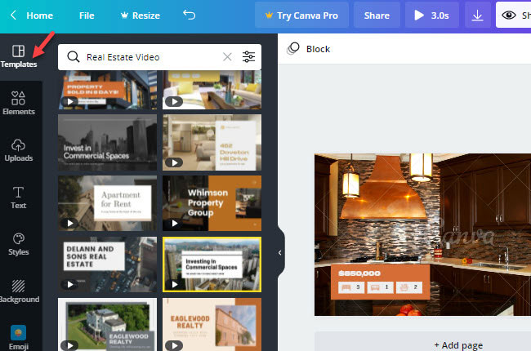Viewport: 531px width, 351px height.
Task: Open the Elements sidebar tab
Action: [19, 103]
